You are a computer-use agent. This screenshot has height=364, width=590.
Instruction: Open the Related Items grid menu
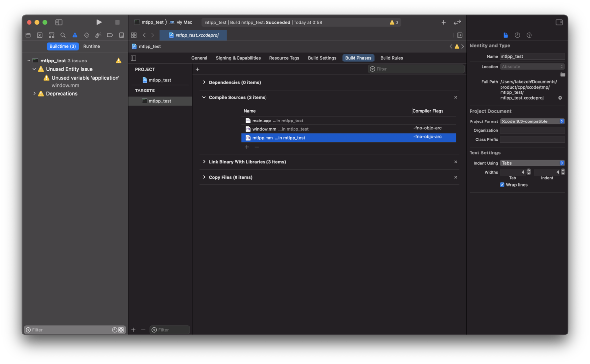[134, 35]
